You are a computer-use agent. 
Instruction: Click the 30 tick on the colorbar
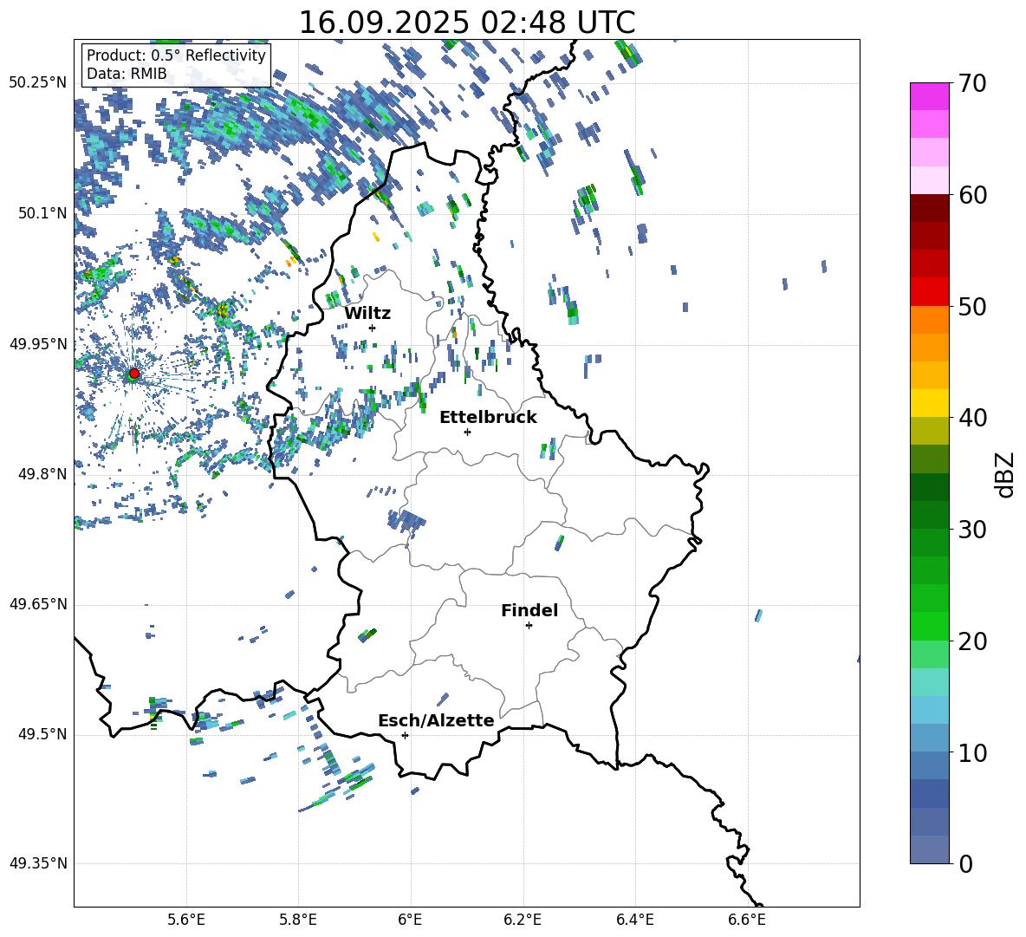tap(972, 530)
